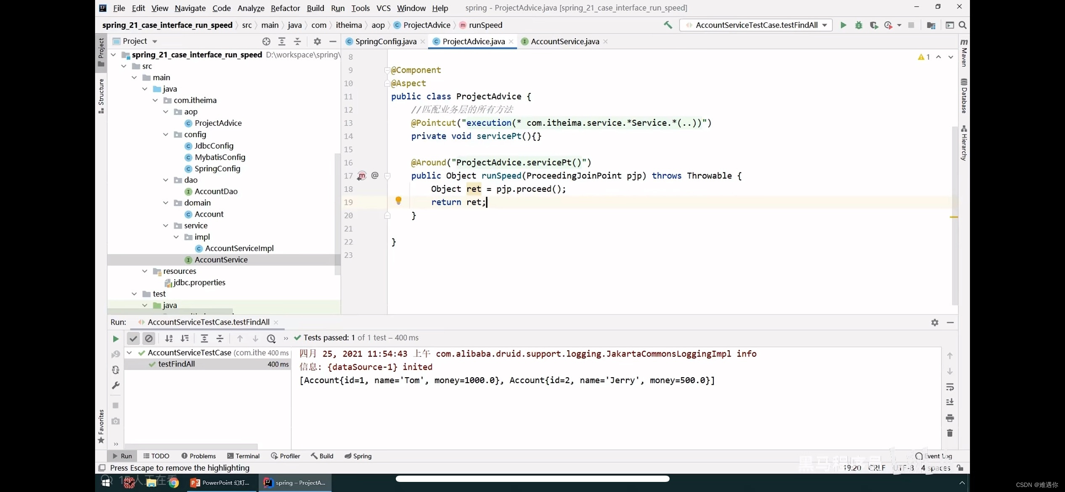Select jdbc.properties file in tree
This screenshot has width=1065, height=492.
click(x=199, y=283)
